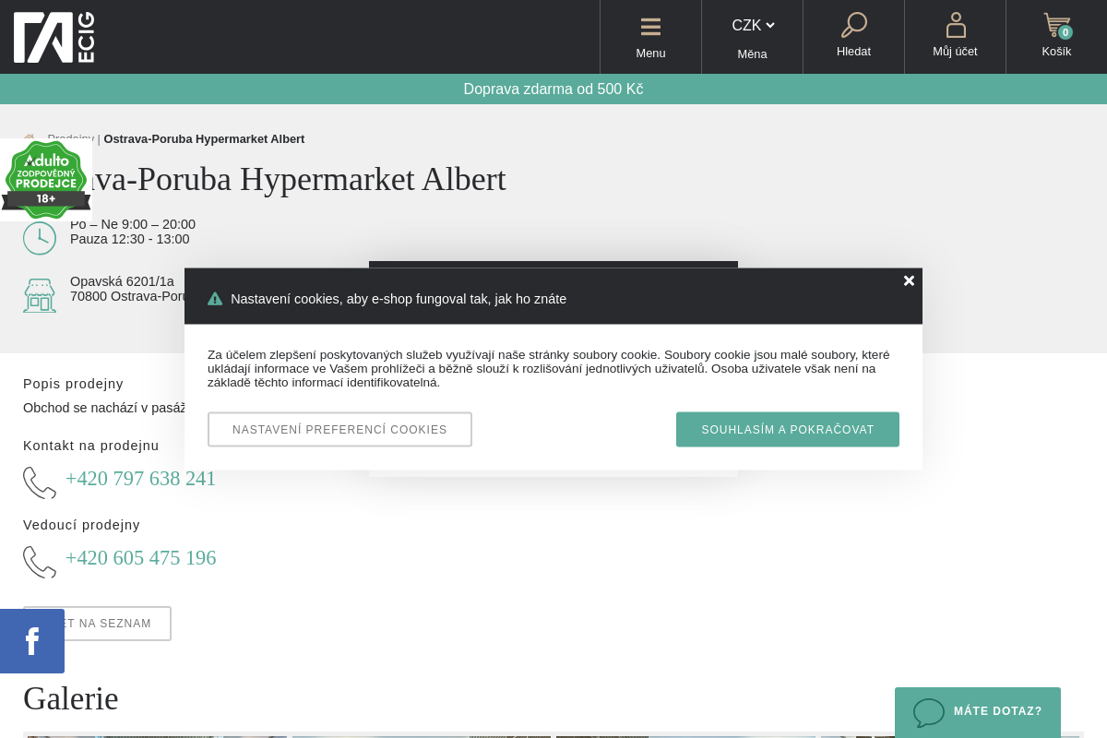Click the Facebook icon tab

click(x=32, y=641)
